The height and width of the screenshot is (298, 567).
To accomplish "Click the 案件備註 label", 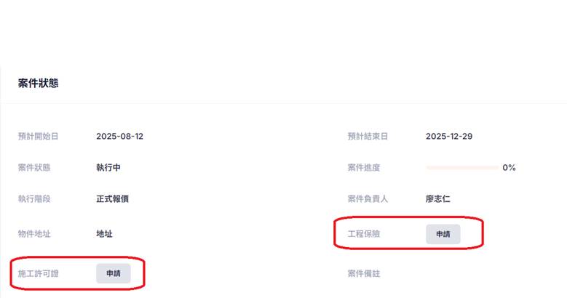I will click(363, 274).
